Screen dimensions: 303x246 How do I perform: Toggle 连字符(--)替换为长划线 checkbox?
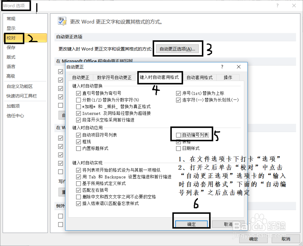click(x=178, y=100)
